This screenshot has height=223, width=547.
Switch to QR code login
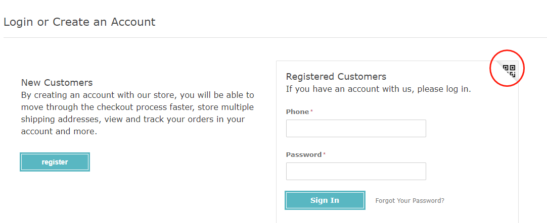(509, 71)
